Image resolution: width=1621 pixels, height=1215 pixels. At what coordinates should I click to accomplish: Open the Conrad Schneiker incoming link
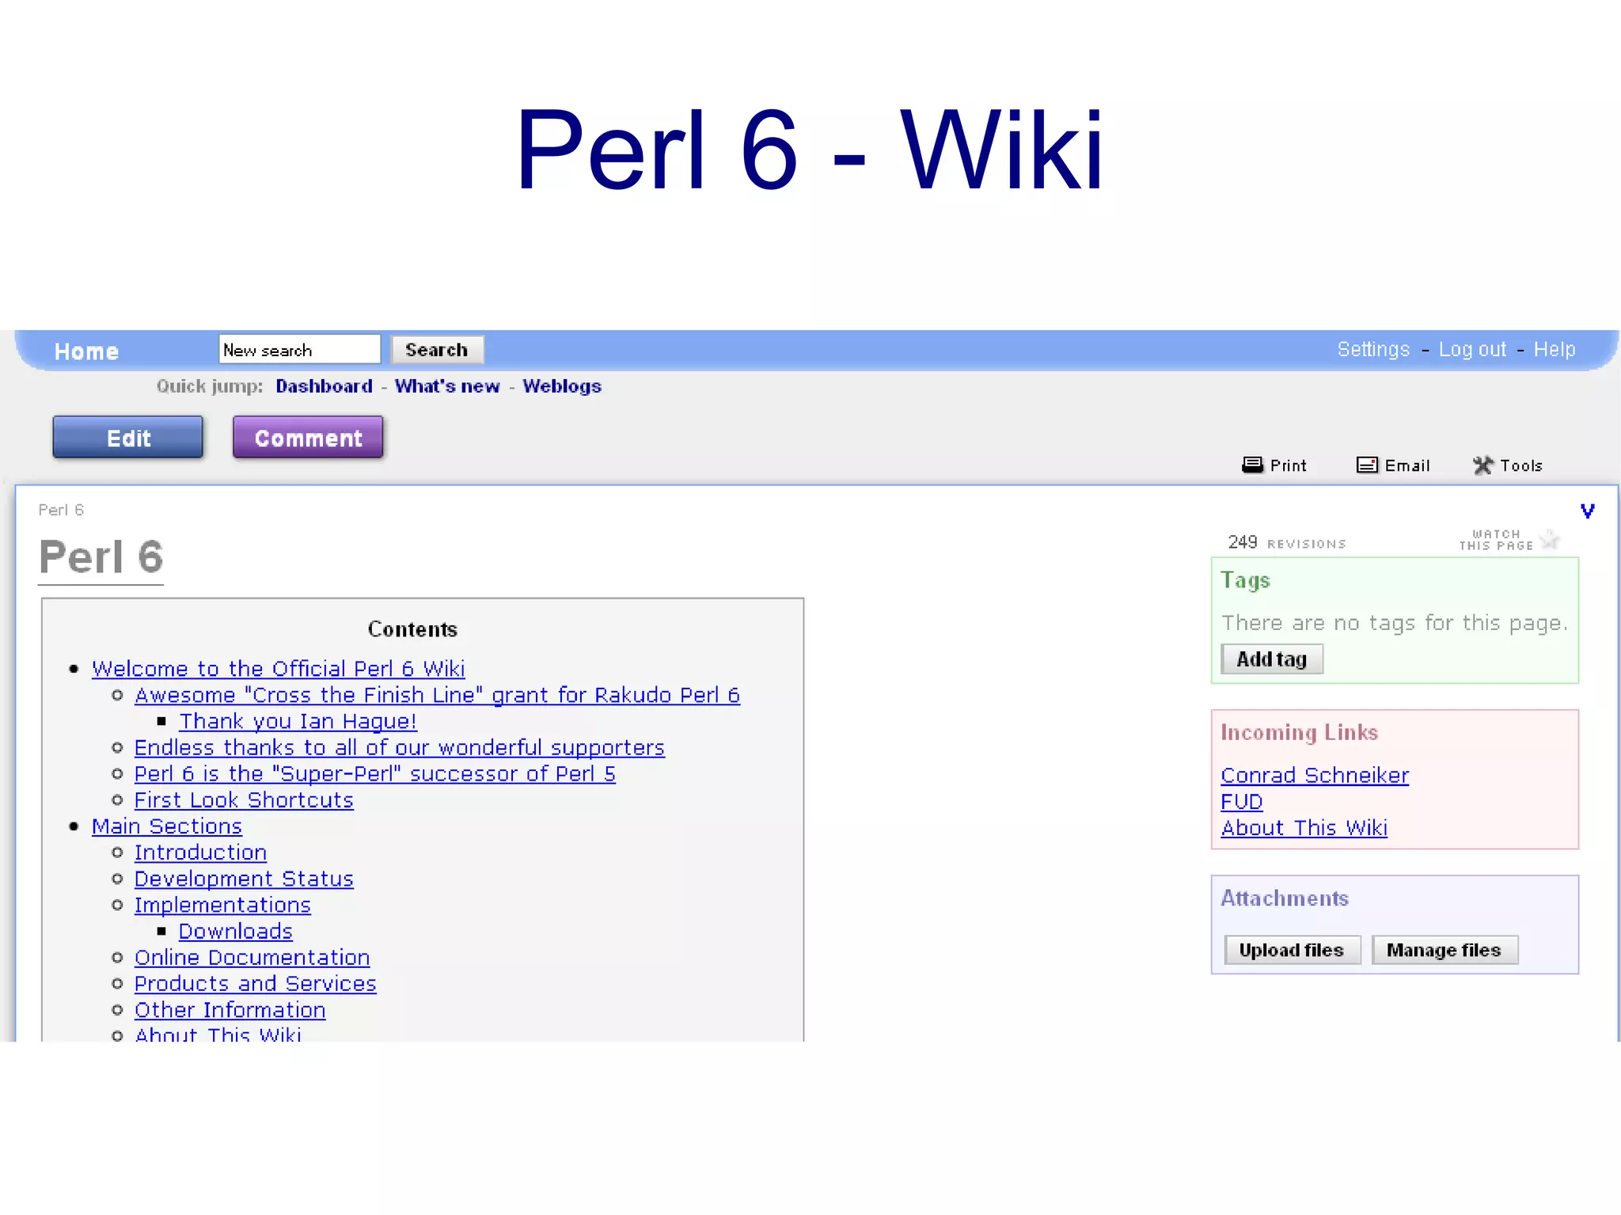click(1315, 776)
